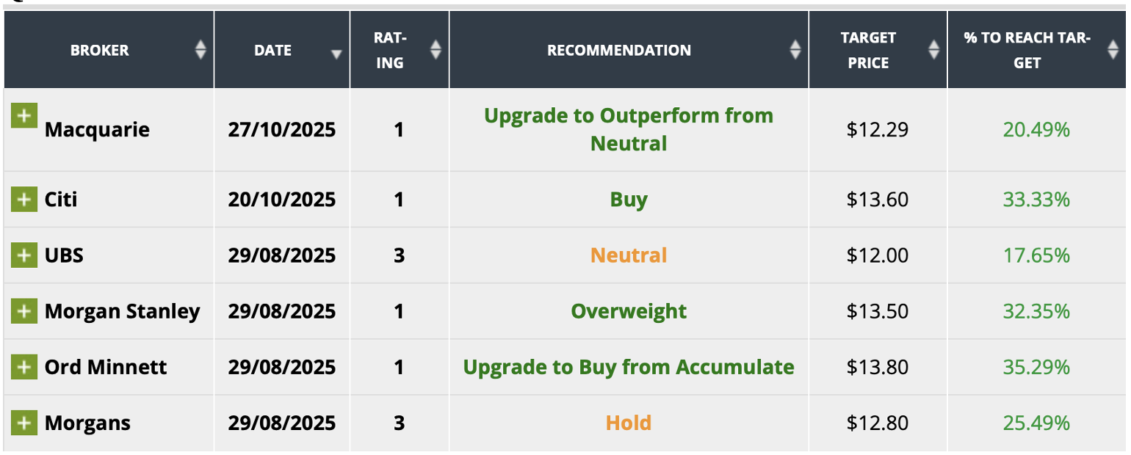Sort by Date using the arrow icon
The height and width of the screenshot is (455, 1131).
tap(336, 54)
